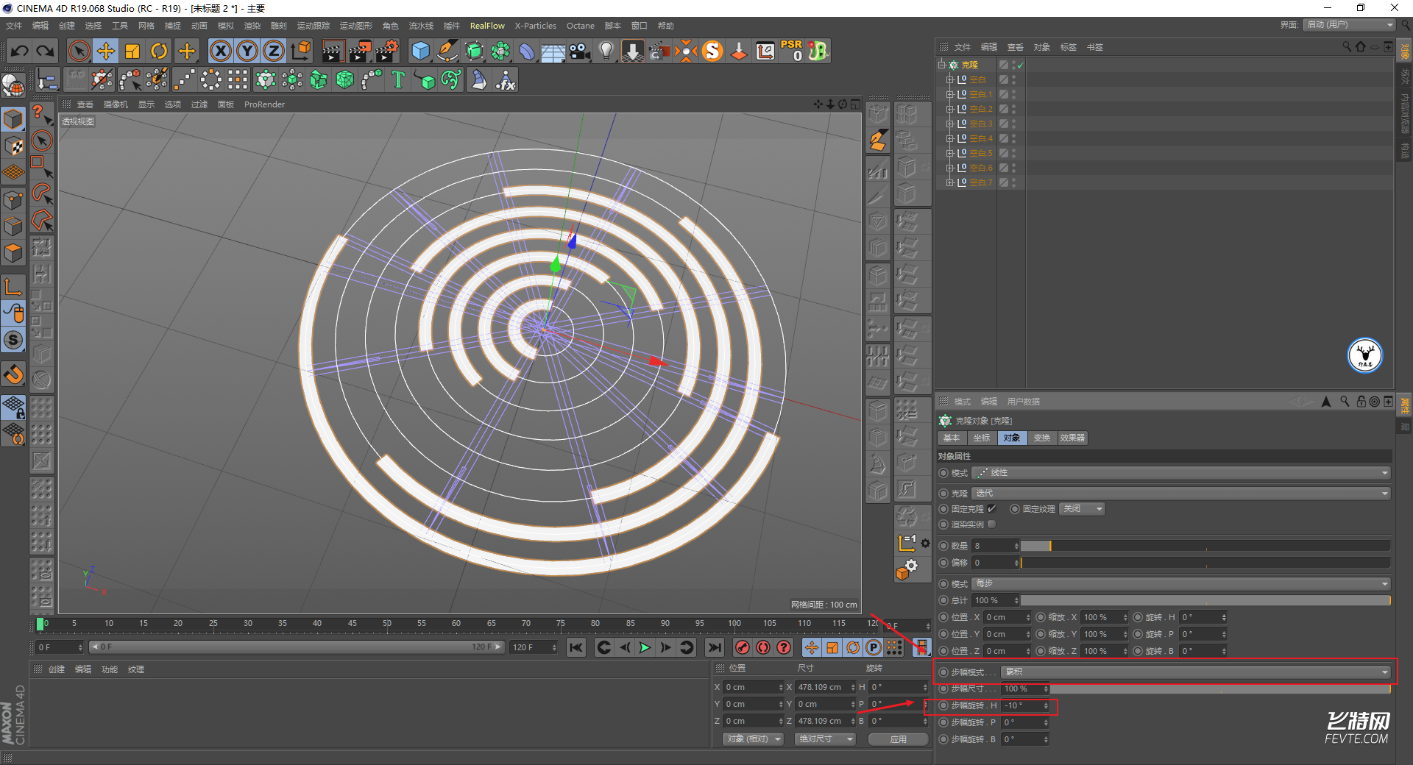Click Render View clapperboard icon
Screen dimensions: 1413x765
tap(333, 51)
